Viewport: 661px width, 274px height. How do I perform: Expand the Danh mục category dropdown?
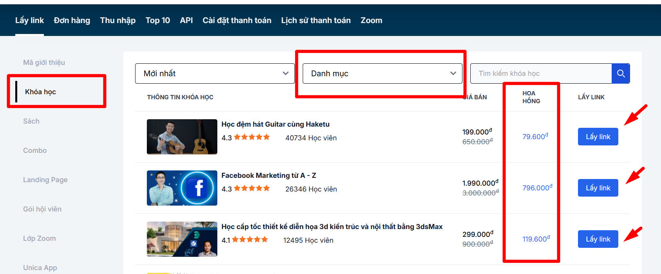point(382,73)
